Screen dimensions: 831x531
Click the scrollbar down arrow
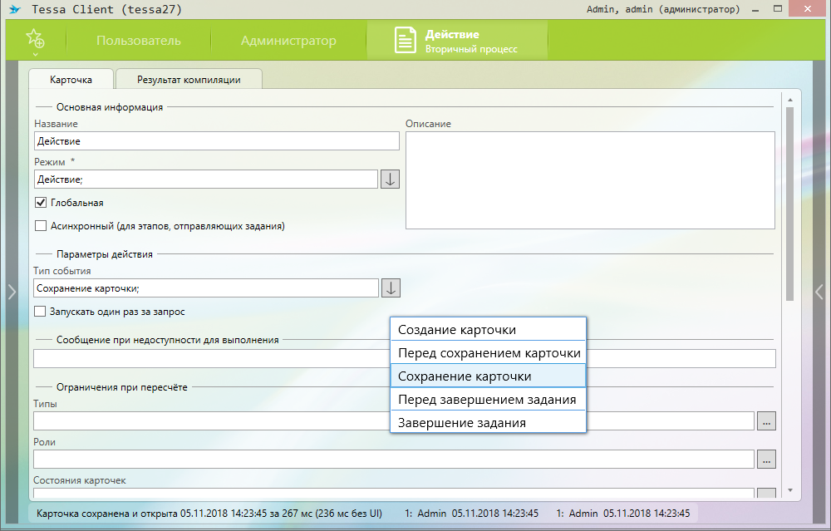pos(789,490)
